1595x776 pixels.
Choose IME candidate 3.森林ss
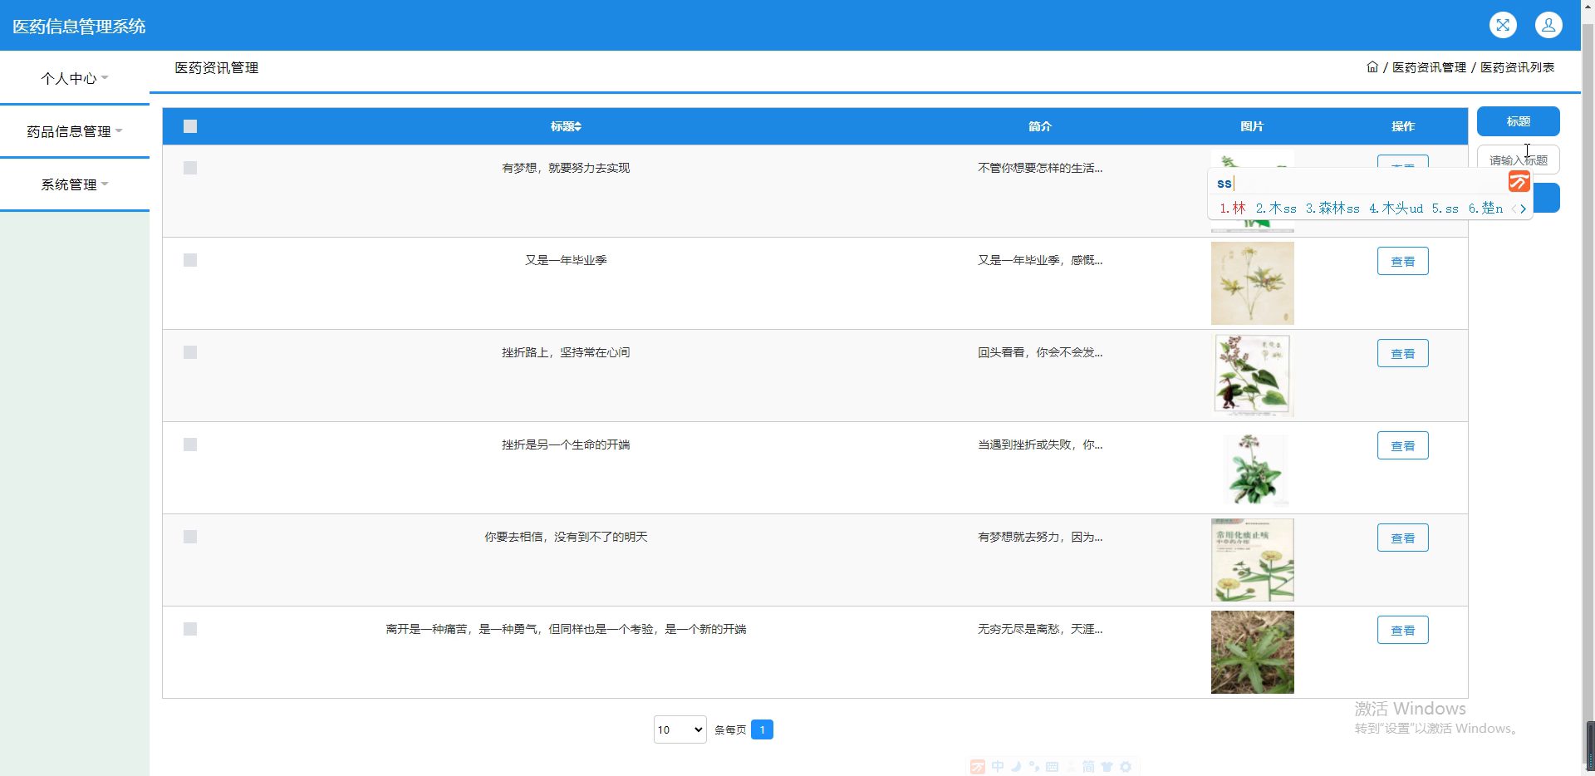click(x=1332, y=209)
